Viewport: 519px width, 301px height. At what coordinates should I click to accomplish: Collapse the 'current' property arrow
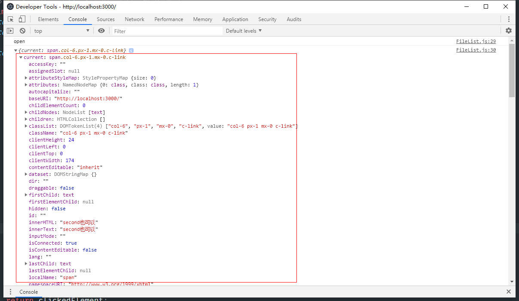[x=21, y=57]
